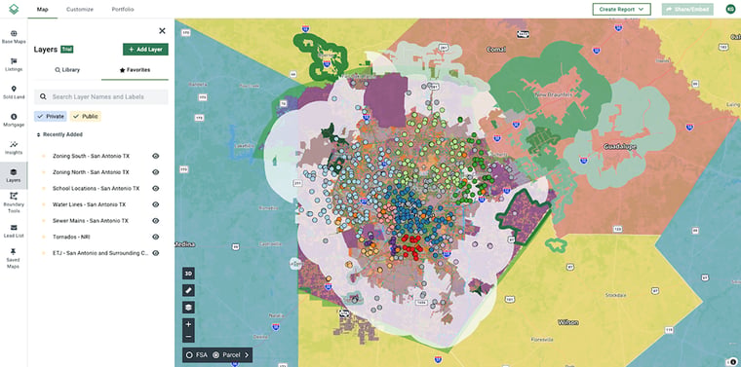Screen dimensions: 741x367
Task: Open the Favorites tab
Action: 135,70
